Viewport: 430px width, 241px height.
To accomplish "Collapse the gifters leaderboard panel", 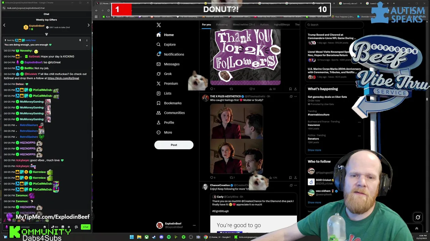I will [46, 34].
